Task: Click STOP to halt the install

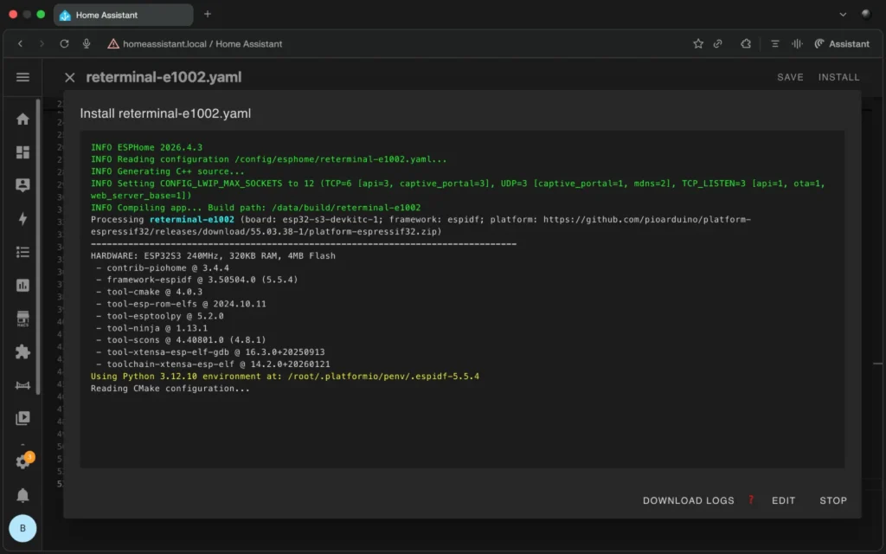Action: [x=833, y=500]
